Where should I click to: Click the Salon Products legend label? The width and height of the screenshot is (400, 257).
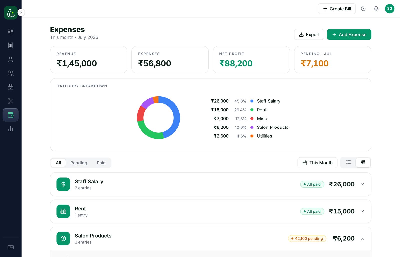[x=273, y=128]
